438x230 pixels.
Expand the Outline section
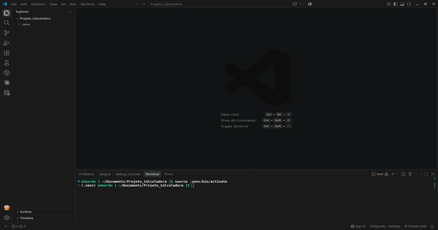[44, 212]
